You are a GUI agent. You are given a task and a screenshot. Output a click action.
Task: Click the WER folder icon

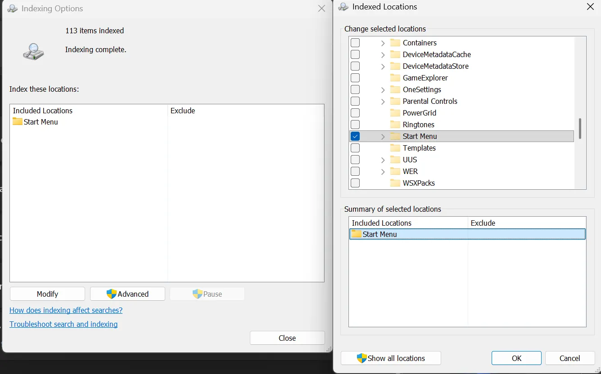point(395,171)
